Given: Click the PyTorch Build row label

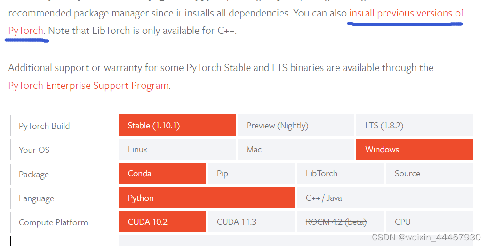Looking at the screenshot, I should point(44,126).
